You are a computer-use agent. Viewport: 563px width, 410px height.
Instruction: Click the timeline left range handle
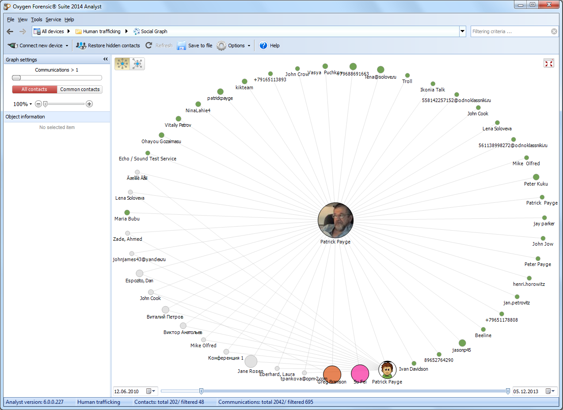click(x=201, y=391)
